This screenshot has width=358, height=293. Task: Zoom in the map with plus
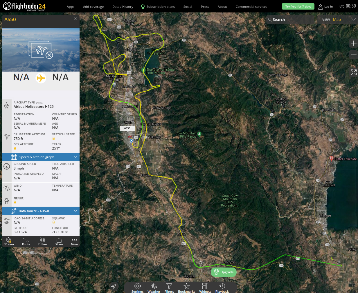point(353,43)
